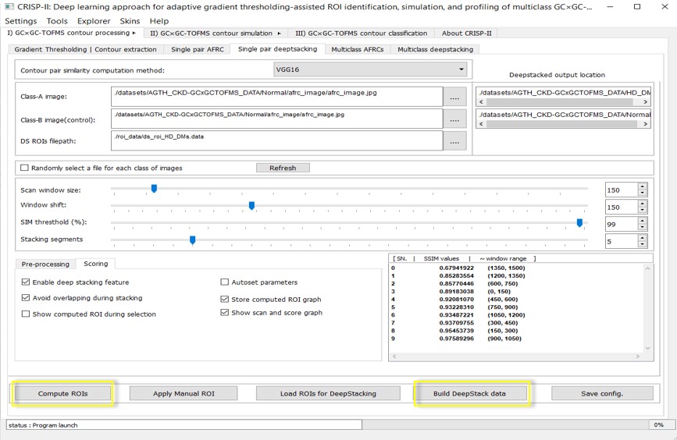Increase SIM threshold spinner value
Image resolution: width=677 pixels, height=440 pixels.
(x=642, y=221)
